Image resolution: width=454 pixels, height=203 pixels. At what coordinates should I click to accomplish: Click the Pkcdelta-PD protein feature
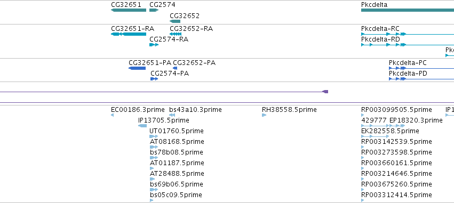tap(421, 79)
